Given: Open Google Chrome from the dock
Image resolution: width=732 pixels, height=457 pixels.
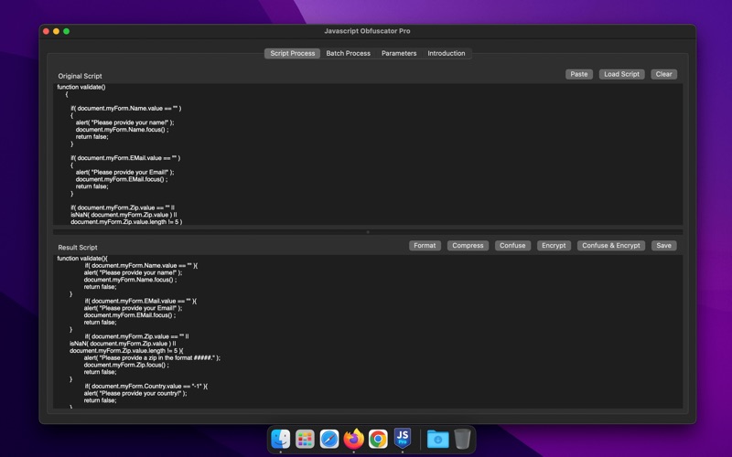Looking at the screenshot, I should click(x=378, y=440).
